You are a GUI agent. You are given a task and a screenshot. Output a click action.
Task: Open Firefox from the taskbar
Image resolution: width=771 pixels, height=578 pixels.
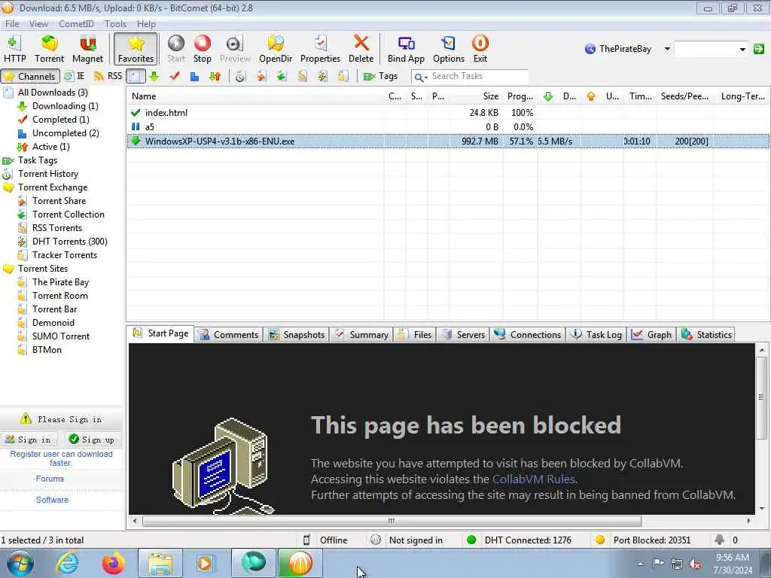click(113, 563)
